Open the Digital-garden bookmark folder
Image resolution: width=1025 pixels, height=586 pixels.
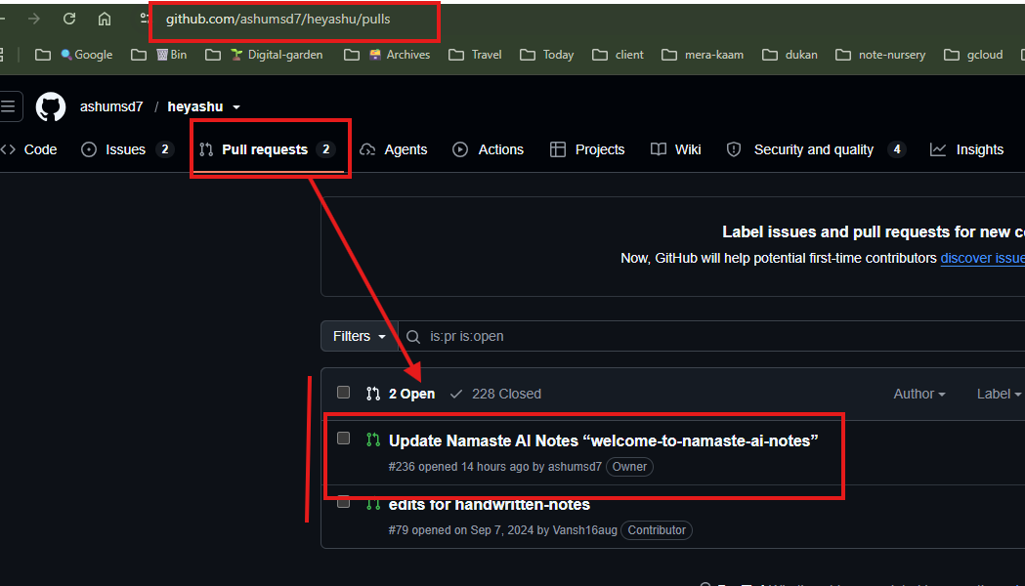click(264, 55)
